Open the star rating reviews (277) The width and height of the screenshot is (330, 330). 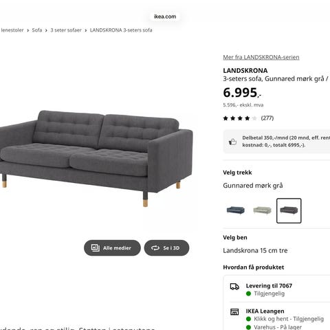248,118
